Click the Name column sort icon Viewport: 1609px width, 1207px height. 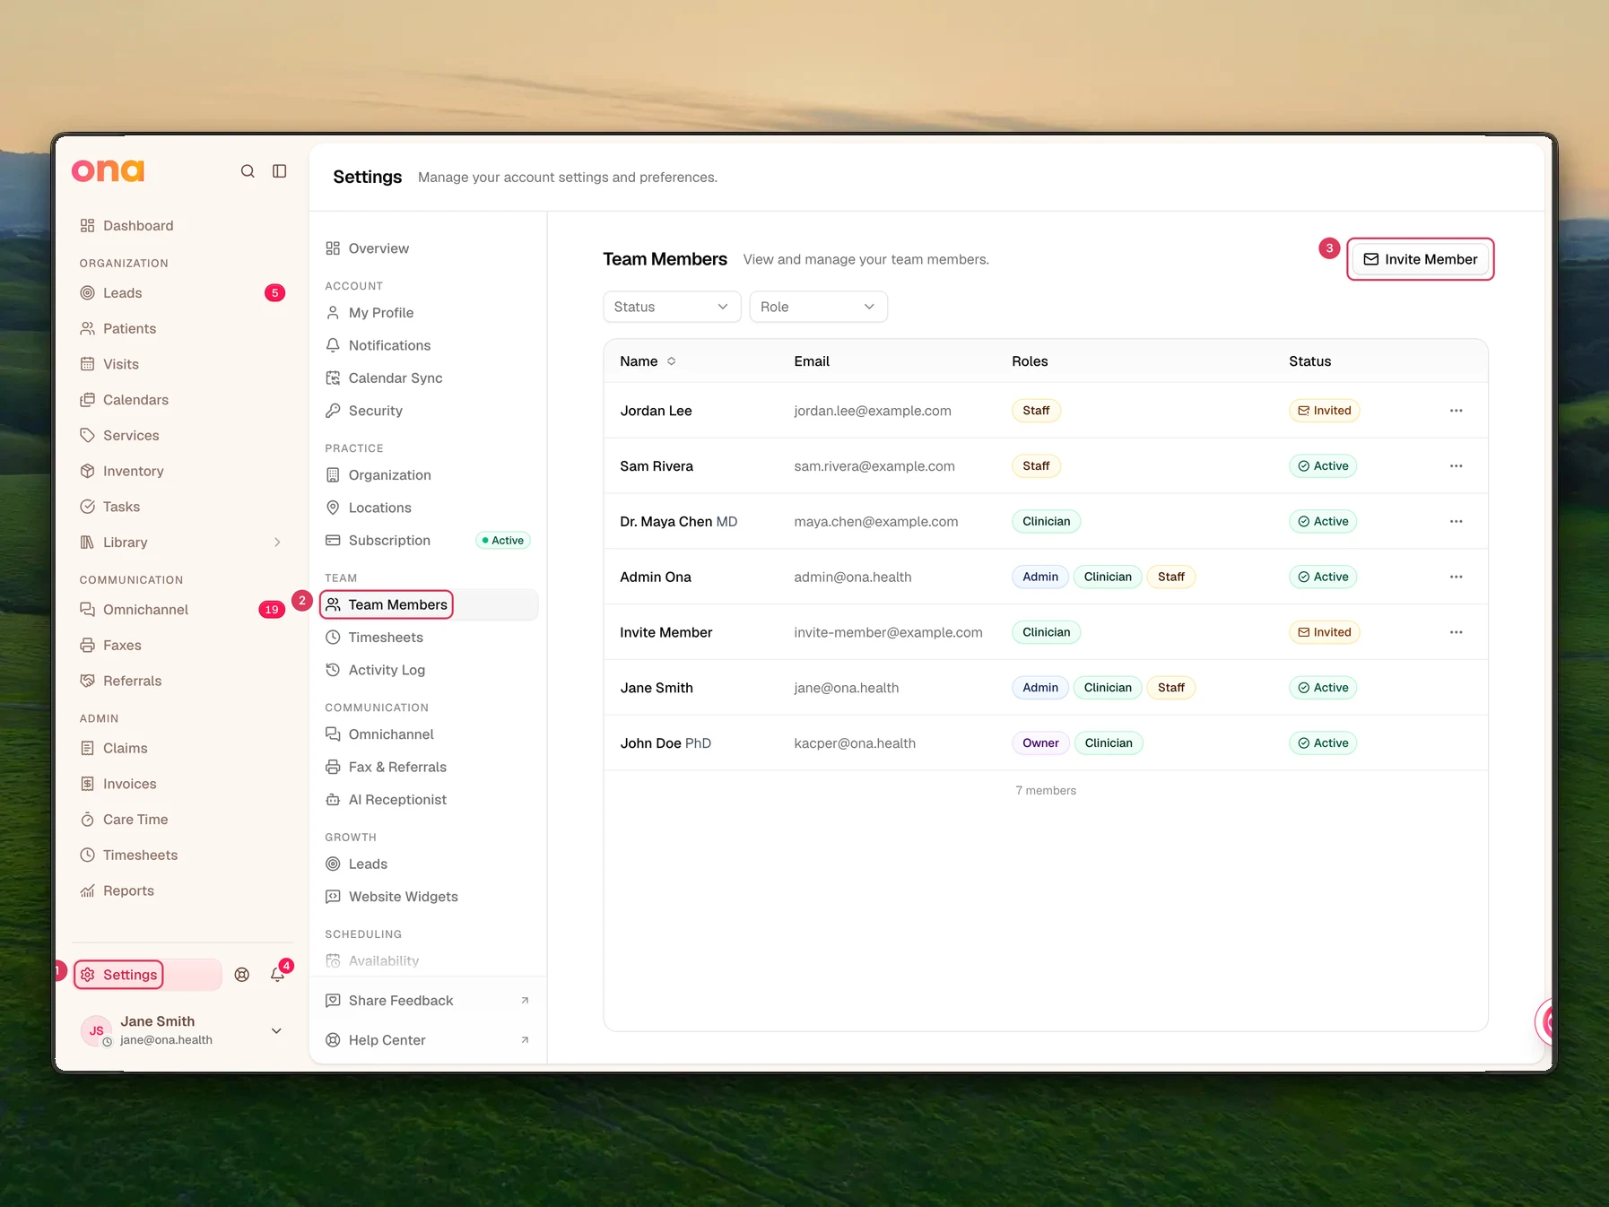point(671,361)
